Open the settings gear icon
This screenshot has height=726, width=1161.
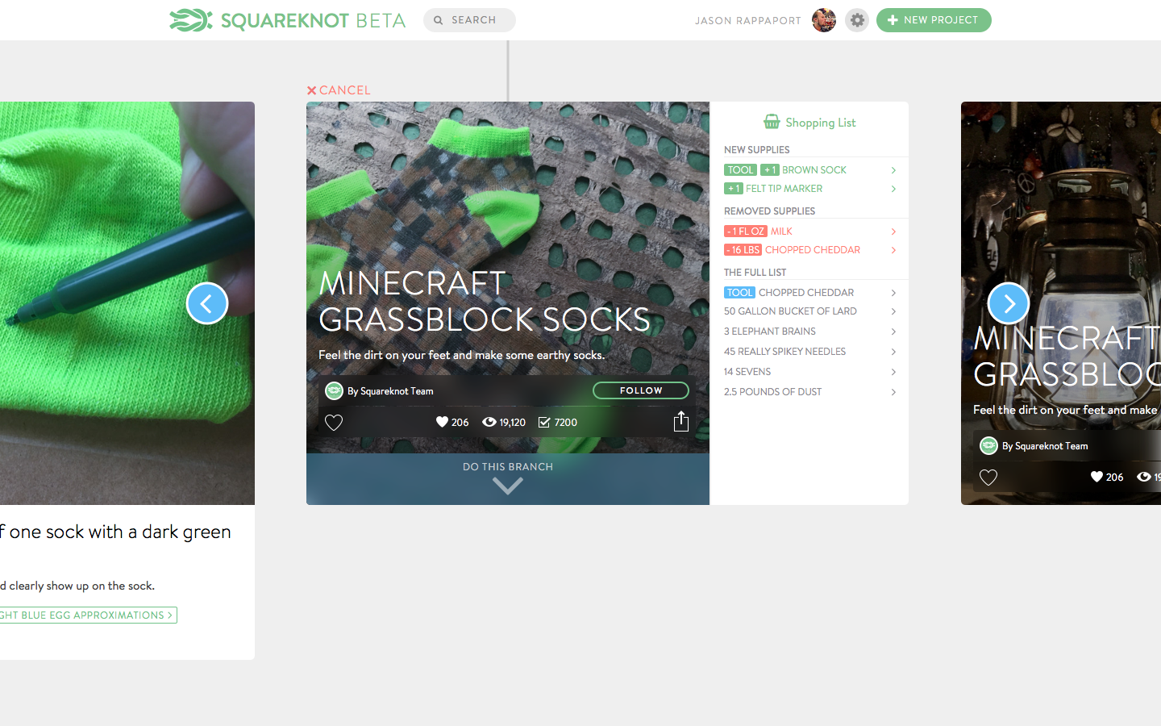pyautogui.click(x=857, y=20)
